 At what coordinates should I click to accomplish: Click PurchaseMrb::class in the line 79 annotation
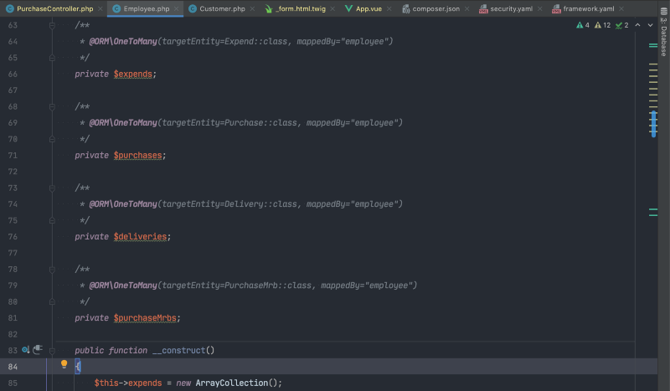(268, 286)
